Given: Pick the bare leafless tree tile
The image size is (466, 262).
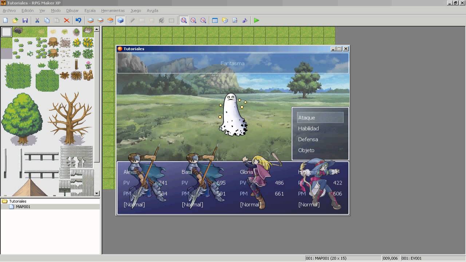Looking at the screenshot, I should point(70,118).
